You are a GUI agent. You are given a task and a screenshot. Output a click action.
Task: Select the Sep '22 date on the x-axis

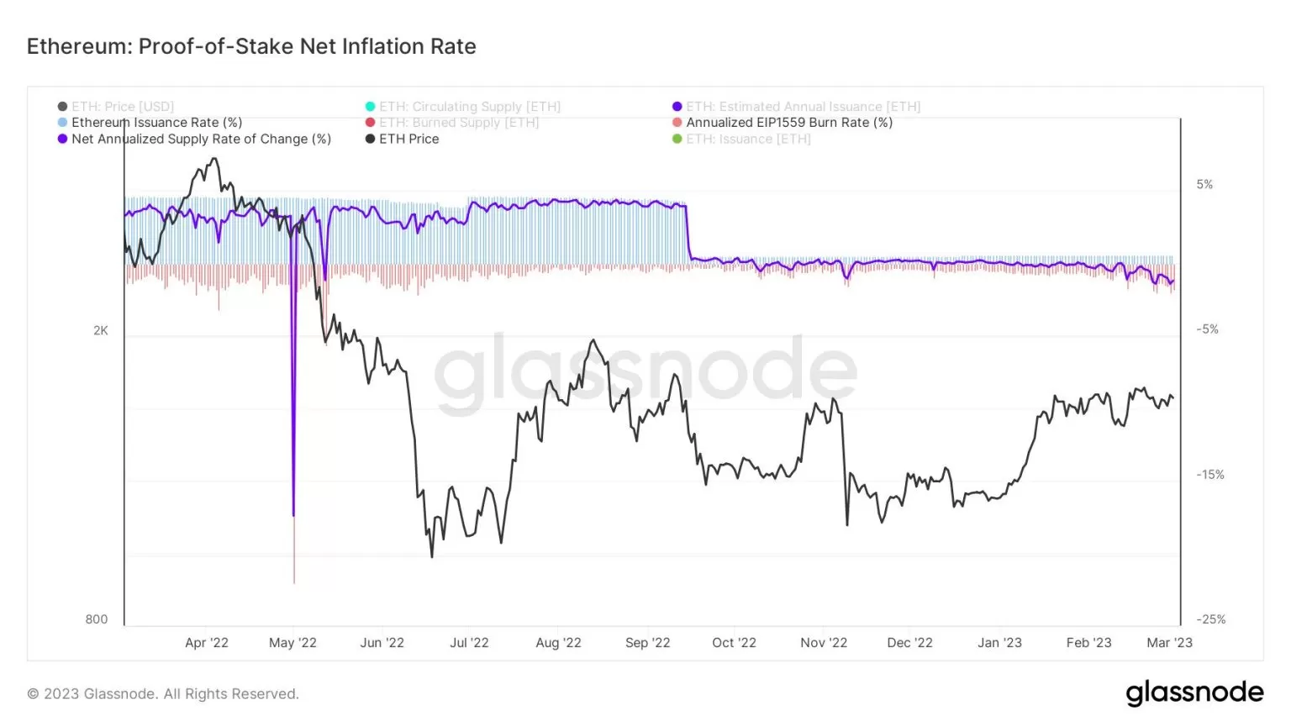pyautogui.click(x=647, y=643)
